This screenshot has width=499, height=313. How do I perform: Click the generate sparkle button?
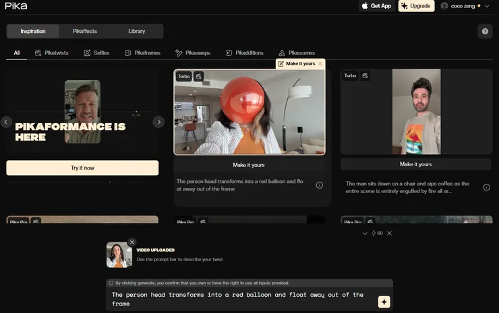click(x=384, y=302)
